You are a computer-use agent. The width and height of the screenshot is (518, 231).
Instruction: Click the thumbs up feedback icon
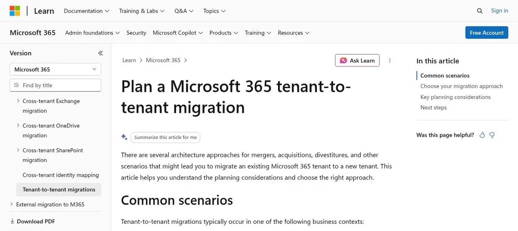pyautogui.click(x=482, y=135)
